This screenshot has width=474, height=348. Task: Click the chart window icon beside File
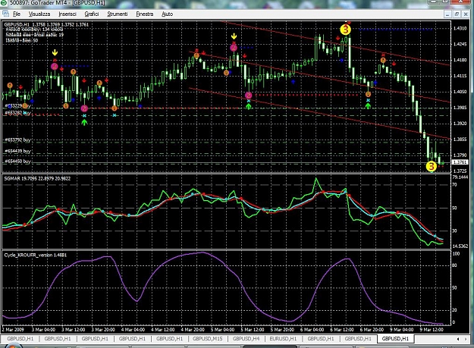[5, 14]
